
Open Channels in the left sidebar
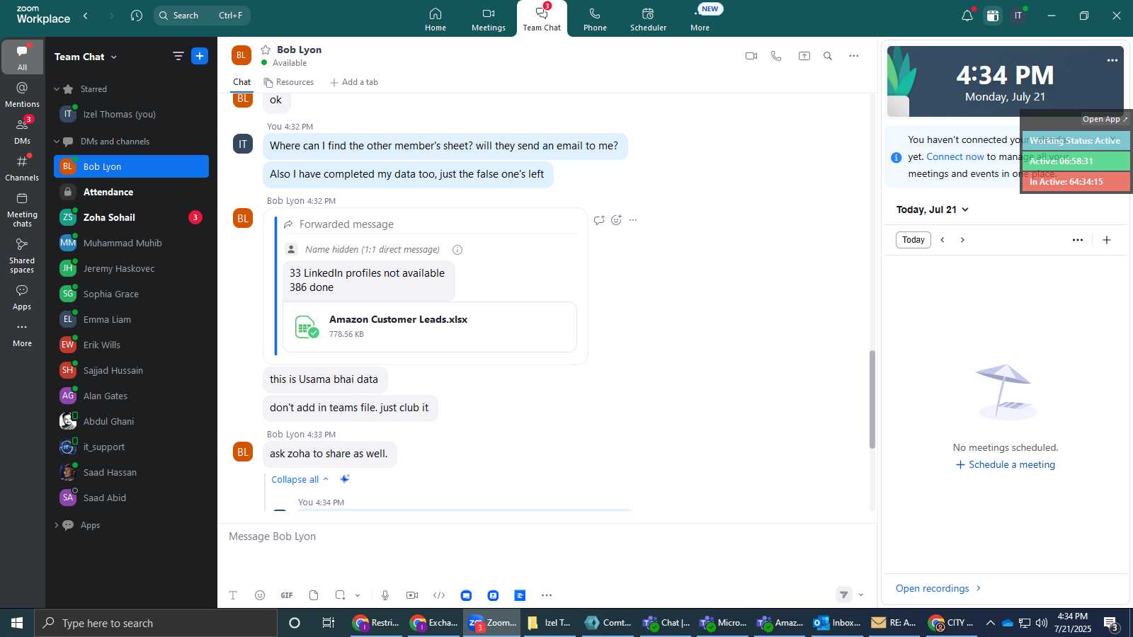coord(23,168)
